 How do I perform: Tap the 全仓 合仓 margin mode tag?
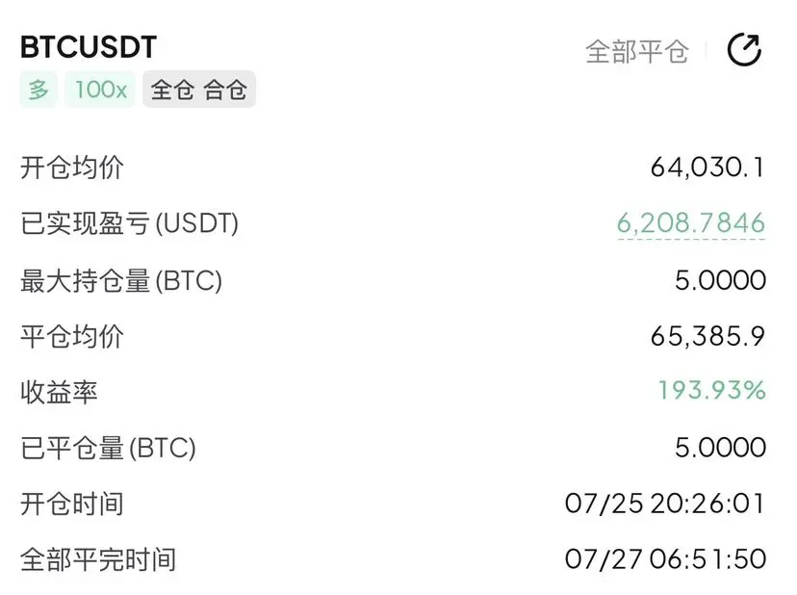(199, 90)
